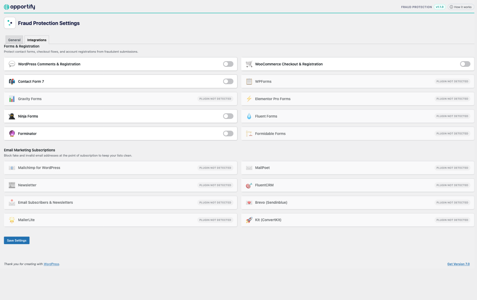Turn on the Contact Form 7 toggle
477x300 pixels.
(228, 82)
